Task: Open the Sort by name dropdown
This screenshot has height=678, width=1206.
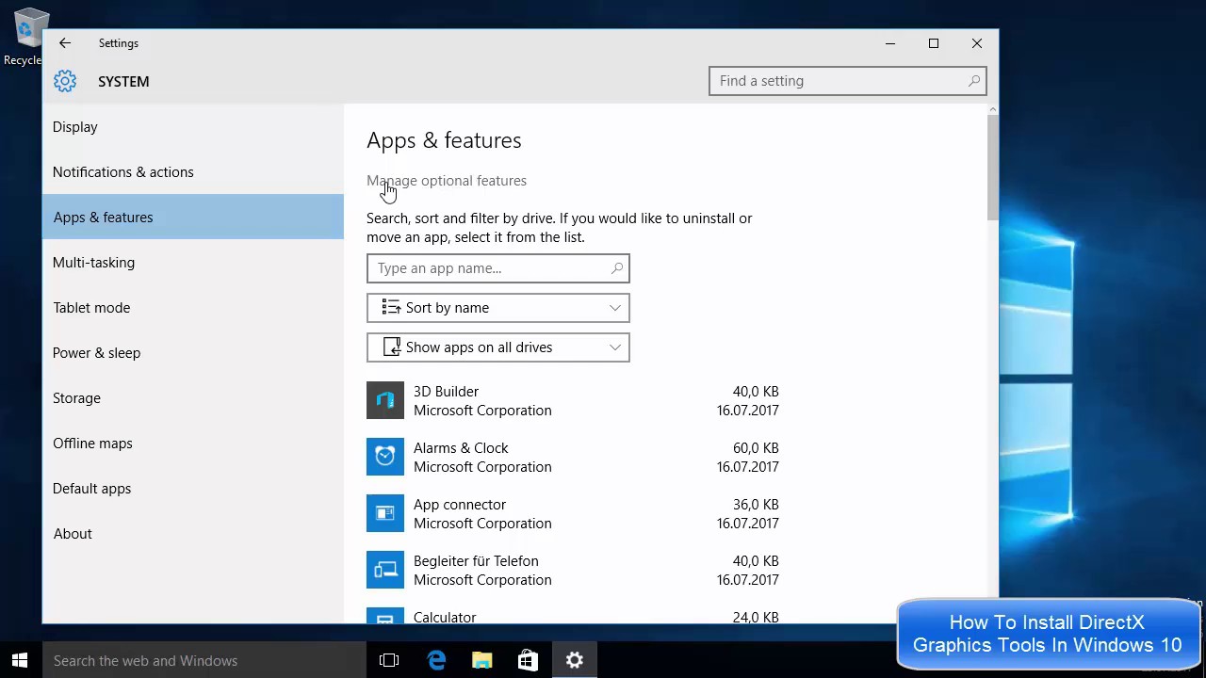Action: [x=498, y=308]
